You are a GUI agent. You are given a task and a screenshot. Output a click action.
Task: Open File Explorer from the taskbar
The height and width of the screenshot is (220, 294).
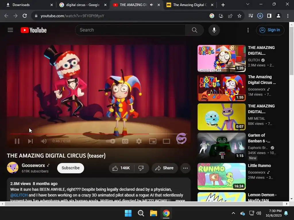tap(153, 213)
